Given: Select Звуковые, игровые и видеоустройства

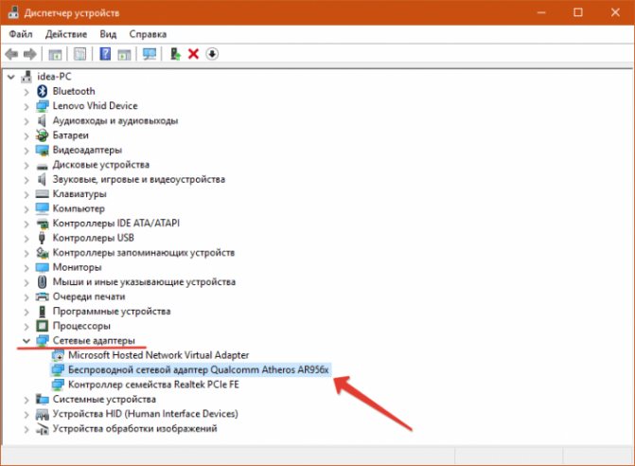Looking at the screenshot, I should click(138, 180).
